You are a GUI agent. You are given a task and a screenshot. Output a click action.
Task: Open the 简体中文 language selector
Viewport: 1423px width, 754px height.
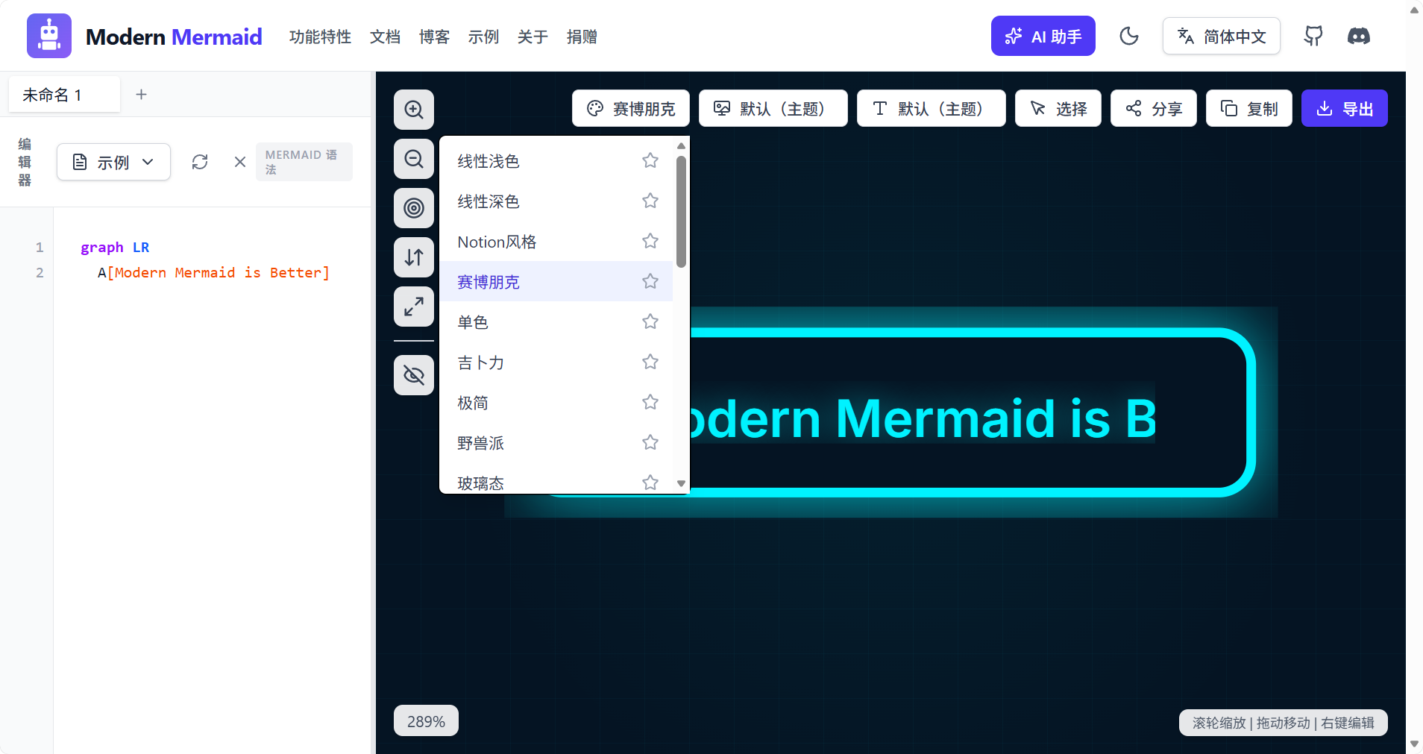coord(1222,36)
